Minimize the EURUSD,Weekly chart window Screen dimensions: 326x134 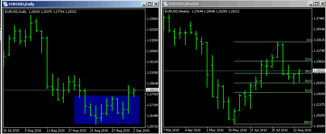[x=311, y=4]
